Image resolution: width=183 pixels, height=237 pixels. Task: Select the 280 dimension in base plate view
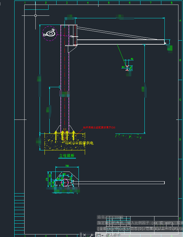64,174
